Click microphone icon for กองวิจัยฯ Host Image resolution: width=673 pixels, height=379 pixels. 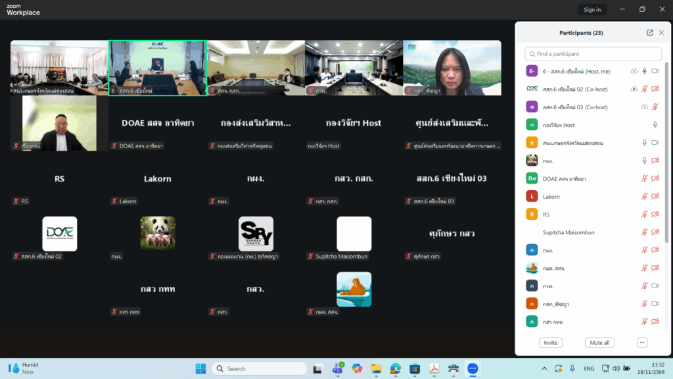[x=655, y=125]
